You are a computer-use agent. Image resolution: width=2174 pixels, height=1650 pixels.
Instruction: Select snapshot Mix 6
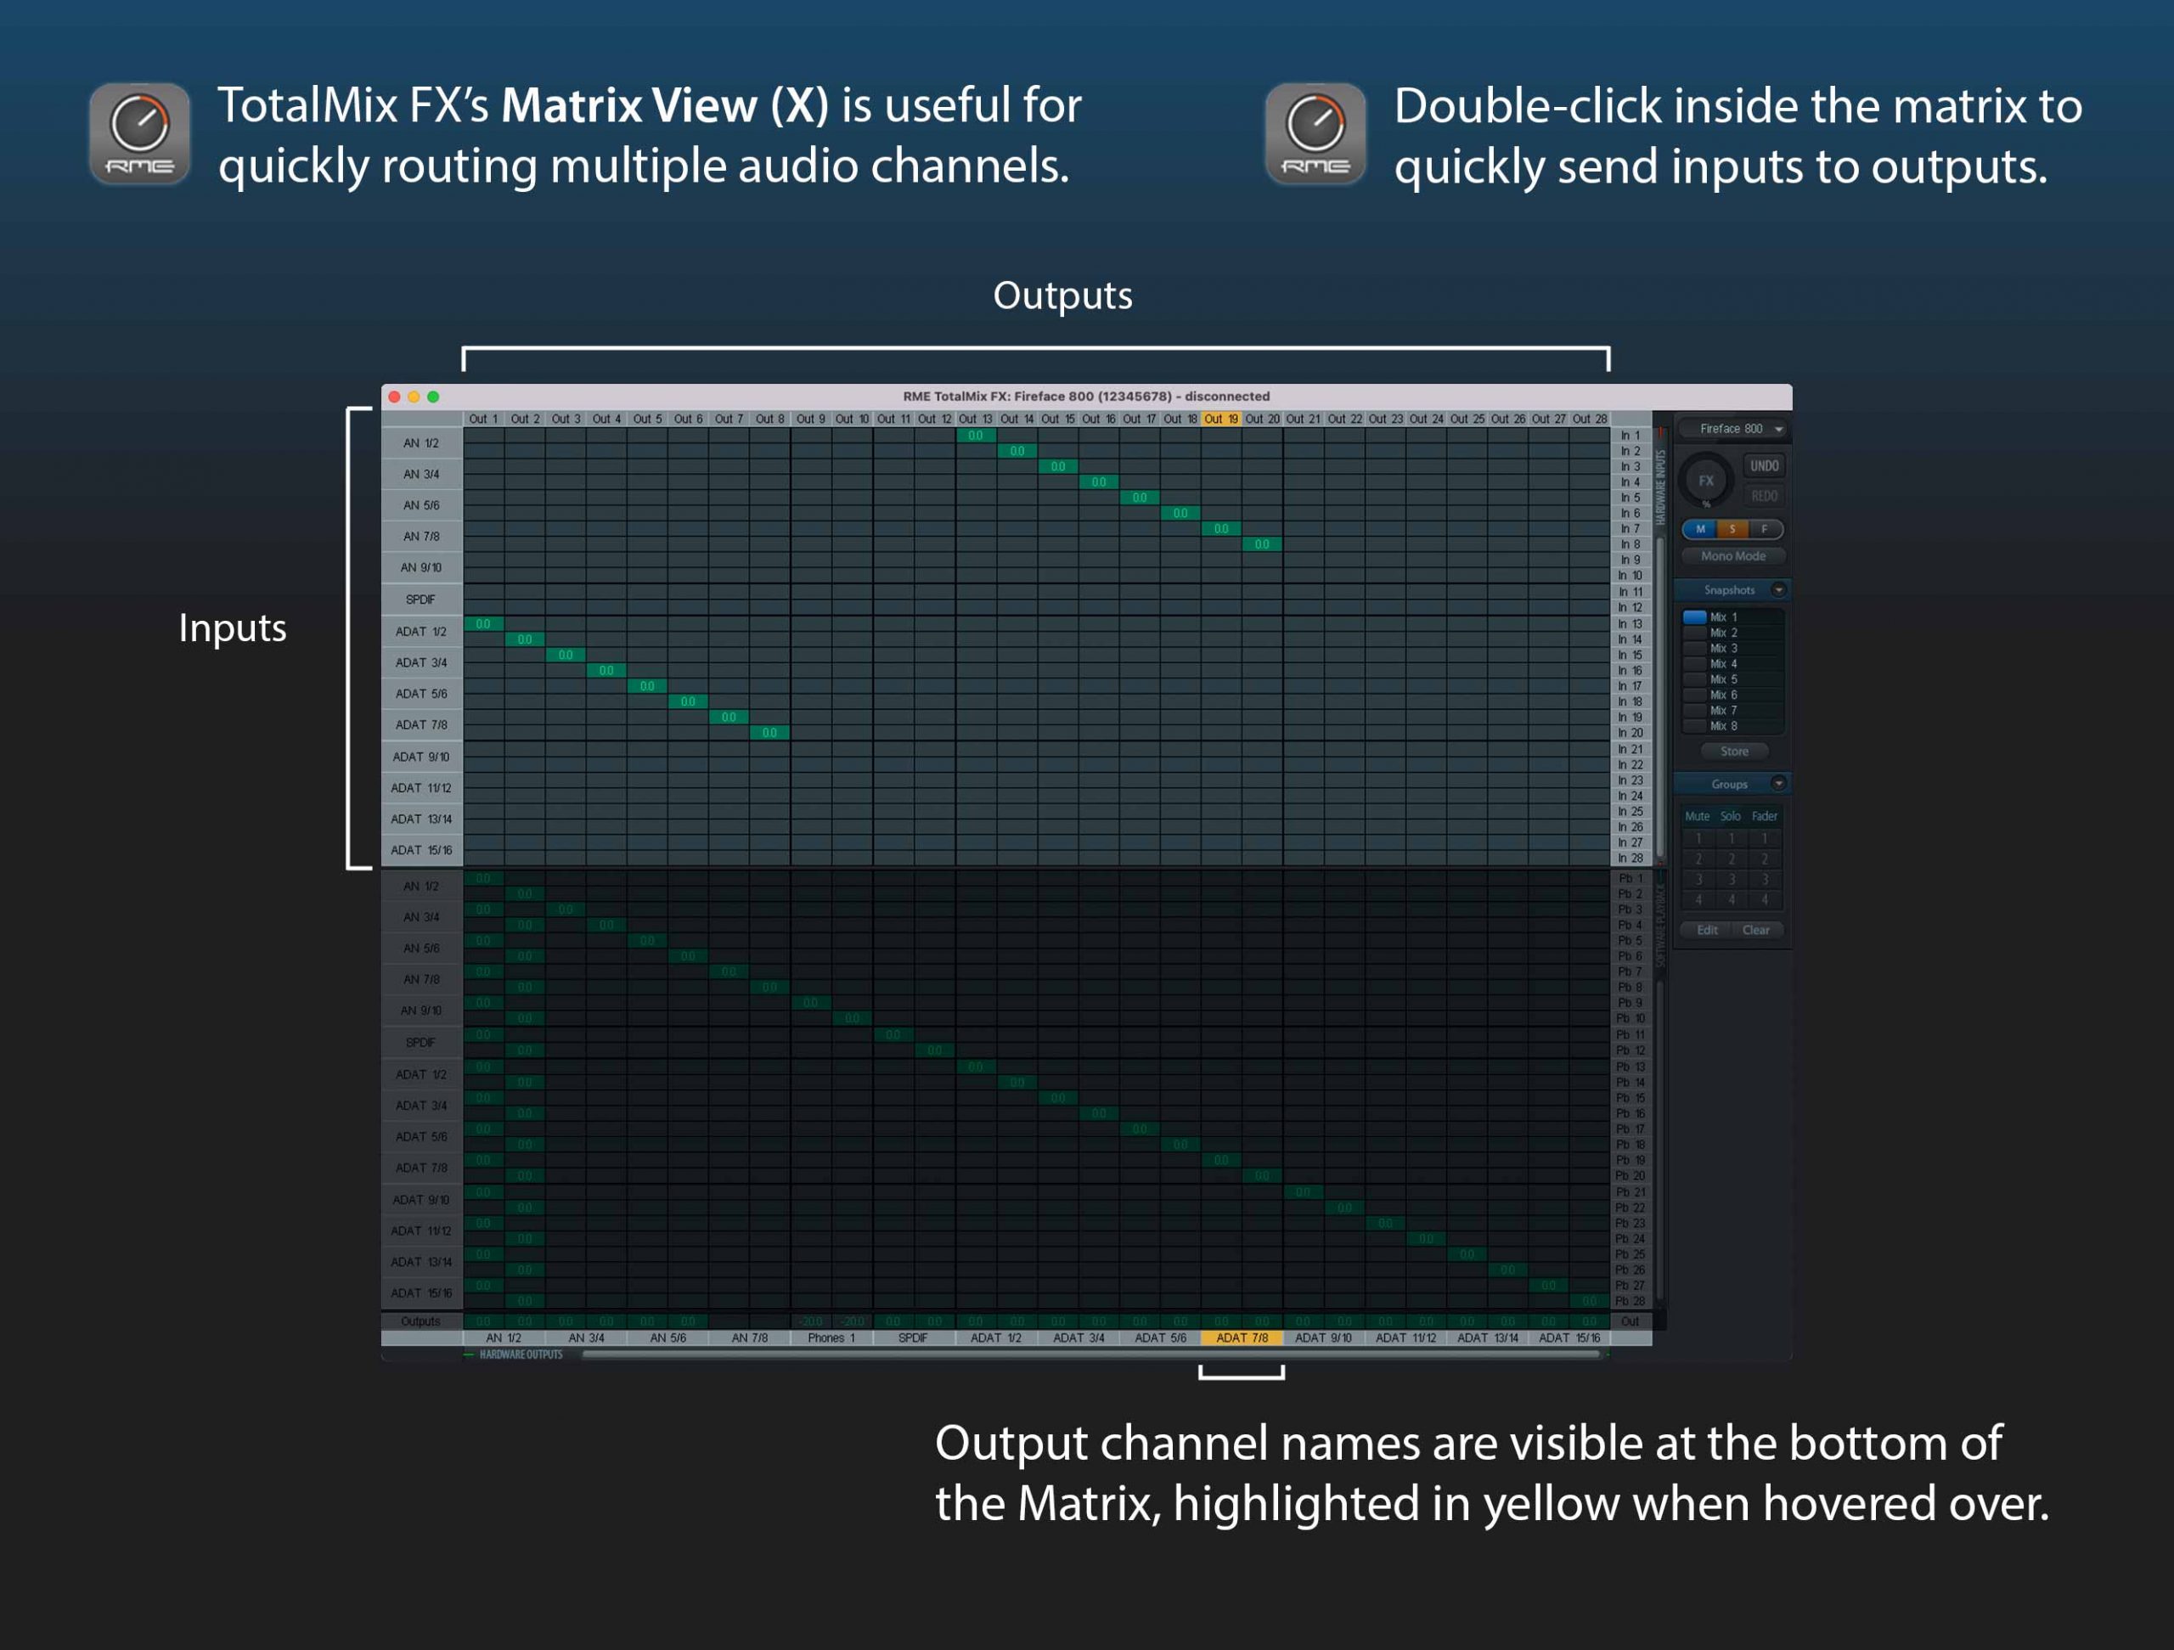point(1732,695)
